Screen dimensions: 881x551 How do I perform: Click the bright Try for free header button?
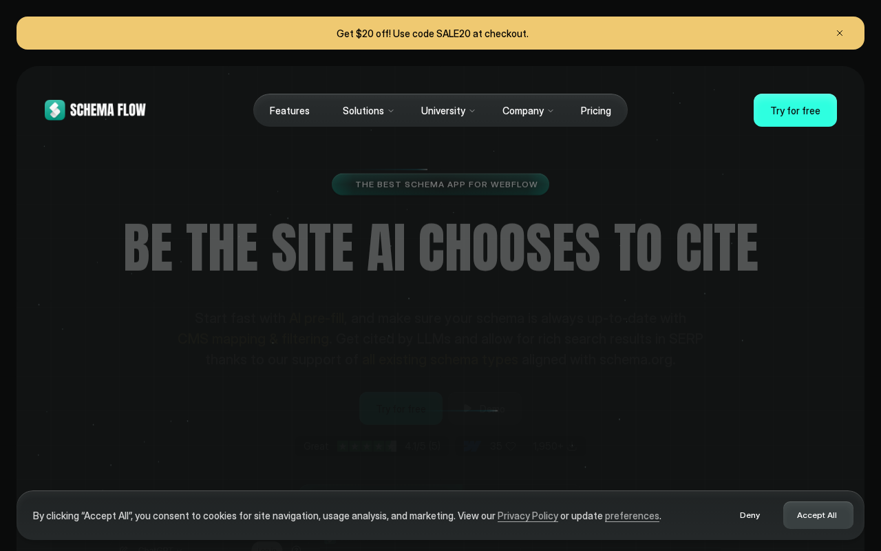click(795, 110)
